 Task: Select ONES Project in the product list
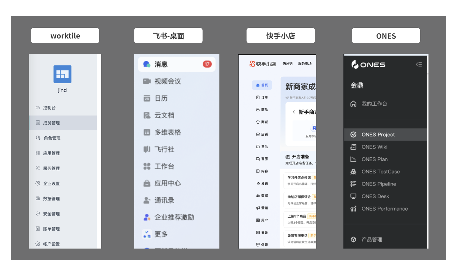[x=378, y=135]
